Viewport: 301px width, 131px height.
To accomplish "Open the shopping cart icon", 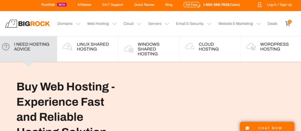I will [x=287, y=24].
